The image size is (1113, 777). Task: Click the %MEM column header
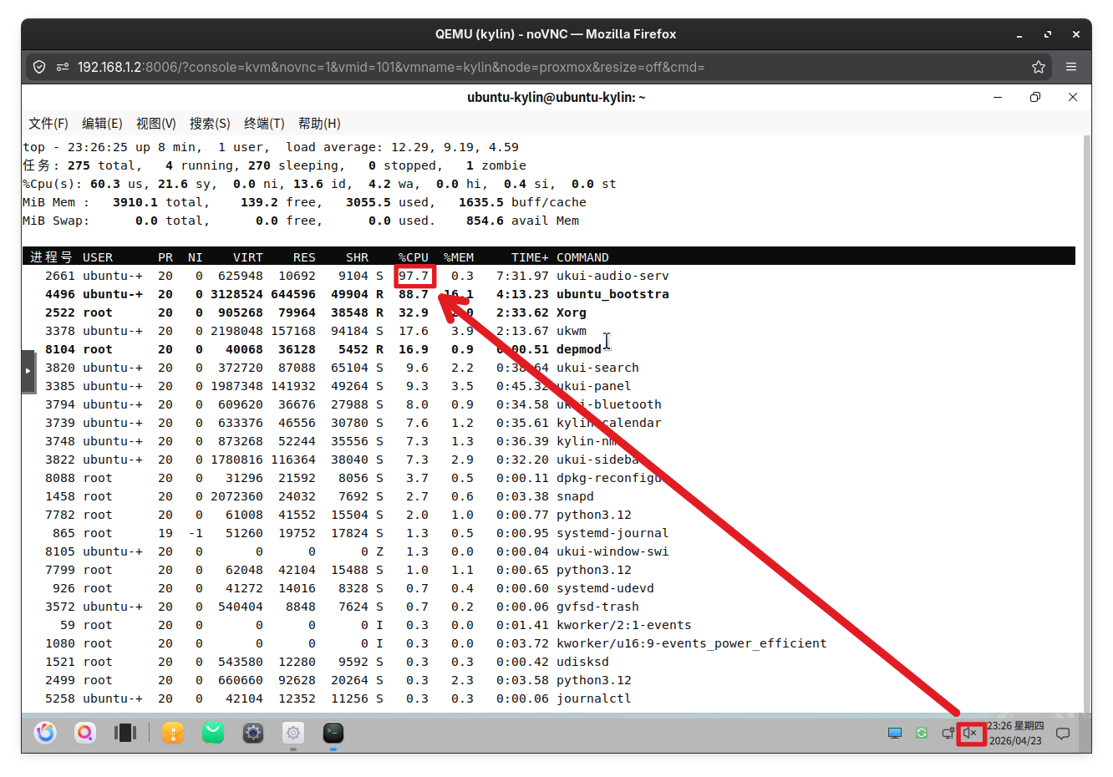(x=459, y=257)
